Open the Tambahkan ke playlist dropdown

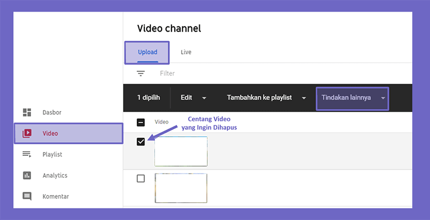266,97
